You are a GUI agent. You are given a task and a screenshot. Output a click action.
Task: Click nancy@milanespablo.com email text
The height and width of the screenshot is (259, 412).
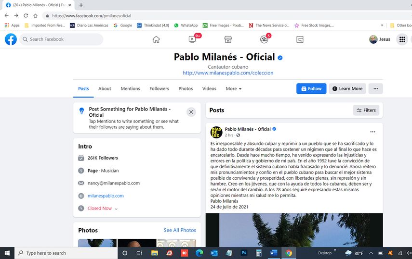[114, 183]
